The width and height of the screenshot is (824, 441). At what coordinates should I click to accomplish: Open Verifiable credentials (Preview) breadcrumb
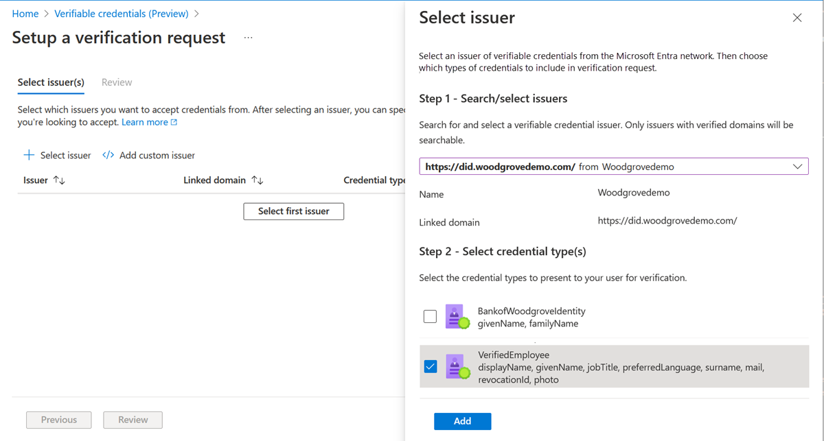coord(122,14)
